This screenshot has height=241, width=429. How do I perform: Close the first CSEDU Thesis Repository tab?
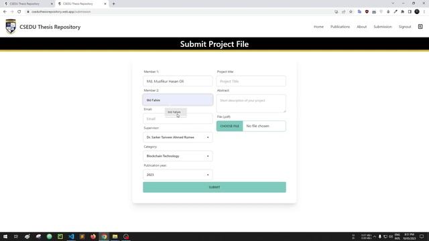click(52, 4)
